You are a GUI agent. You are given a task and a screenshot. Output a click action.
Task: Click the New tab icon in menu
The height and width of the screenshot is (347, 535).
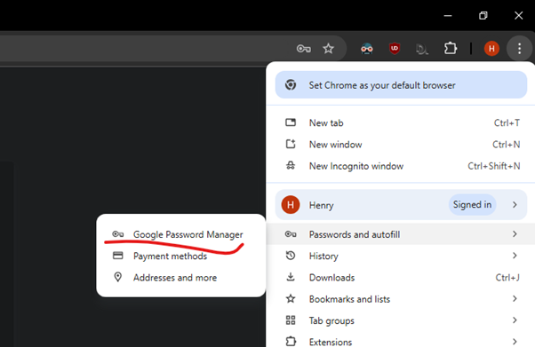(291, 122)
